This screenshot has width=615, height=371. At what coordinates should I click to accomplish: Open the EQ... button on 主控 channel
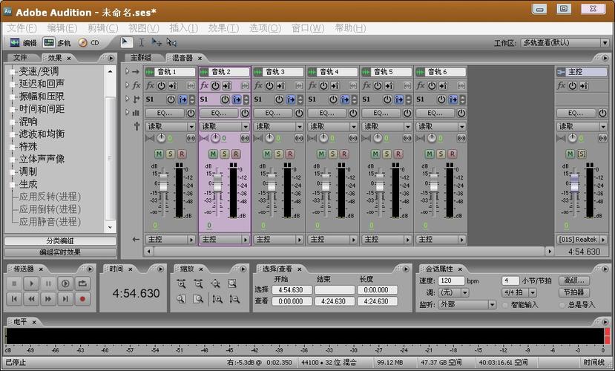point(576,113)
